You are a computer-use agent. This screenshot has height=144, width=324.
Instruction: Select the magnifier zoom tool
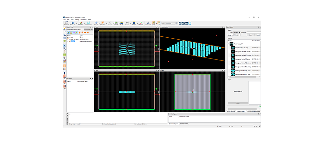click(64, 48)
